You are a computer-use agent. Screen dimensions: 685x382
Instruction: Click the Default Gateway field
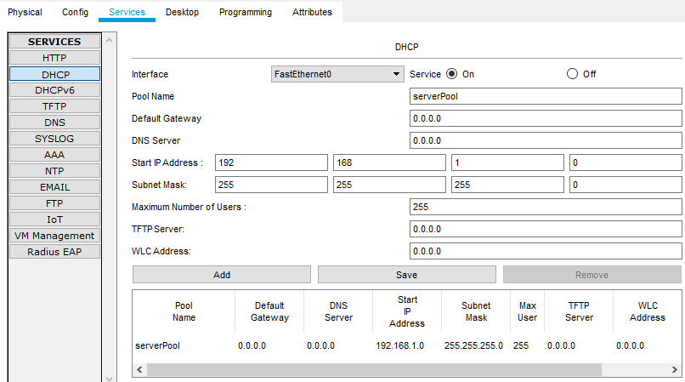[x=546, y=118]
